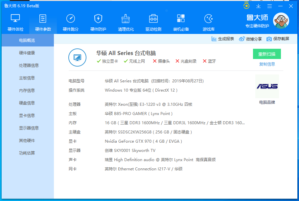Image resolution: width=299 pixels, height=201 pixels.
Task: Click the 光盘刻录 unavailable status
Action: click(x=186, y=61)
